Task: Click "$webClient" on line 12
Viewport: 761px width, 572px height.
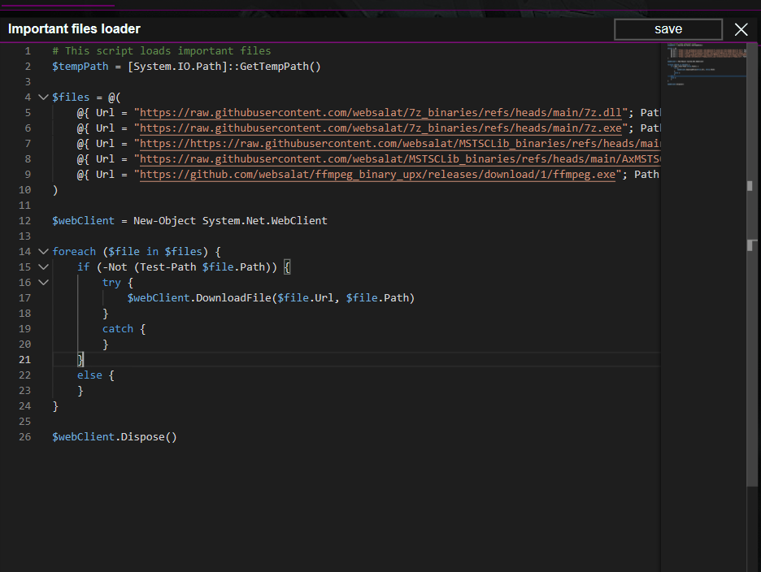Action: [84, 221]
